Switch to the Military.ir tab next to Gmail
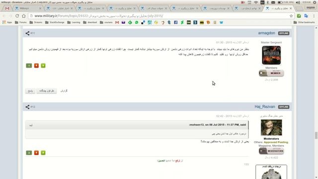 point(28,8)
